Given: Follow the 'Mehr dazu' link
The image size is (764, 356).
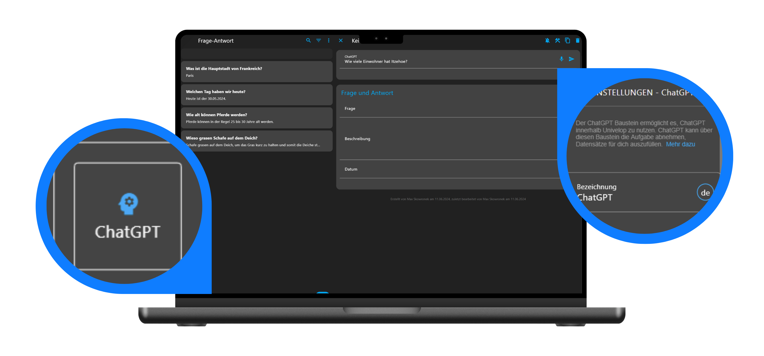Looking at the screenshot, I should click(x=680, y=144).
